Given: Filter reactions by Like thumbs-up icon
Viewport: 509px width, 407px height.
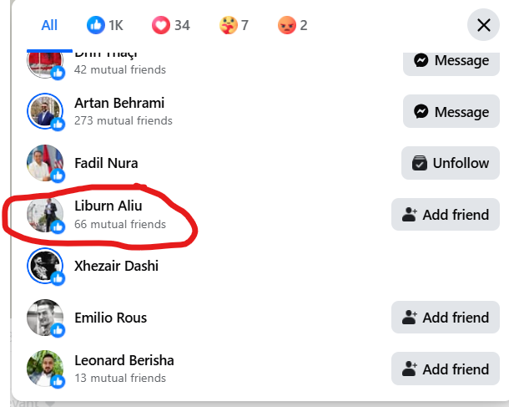Looking at the screenshot, I should [x=105, y=25].
